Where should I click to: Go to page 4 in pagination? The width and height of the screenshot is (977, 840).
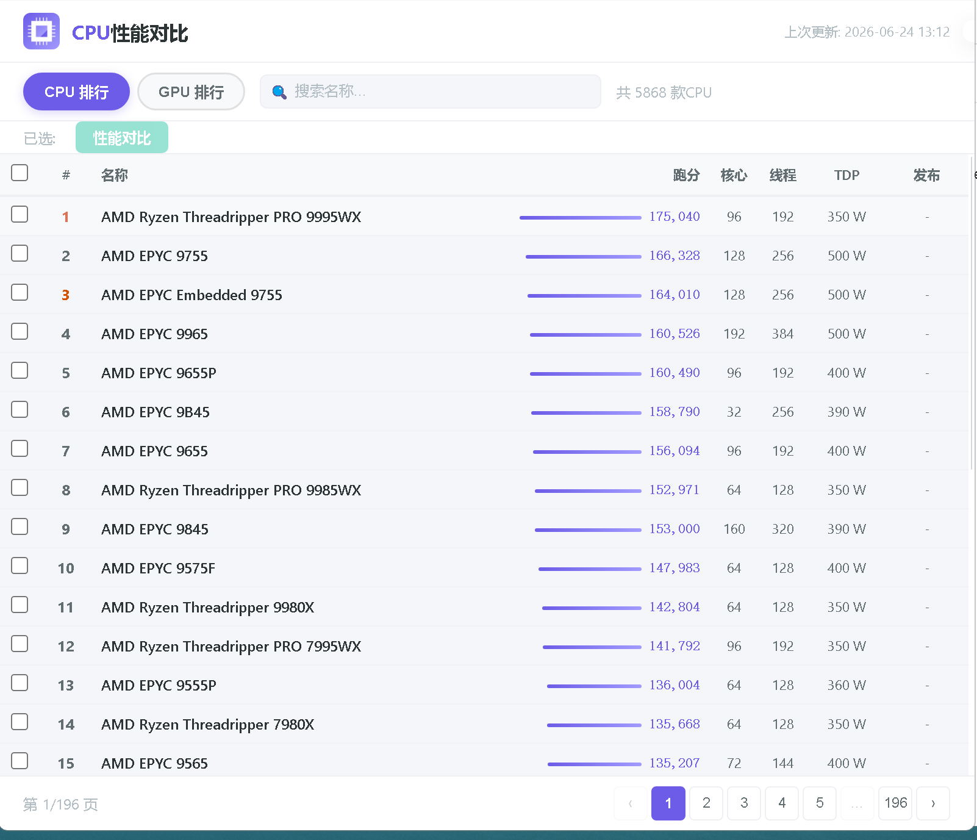782,803
